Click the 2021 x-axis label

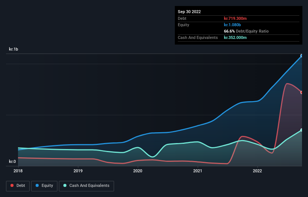click(198, 171)
